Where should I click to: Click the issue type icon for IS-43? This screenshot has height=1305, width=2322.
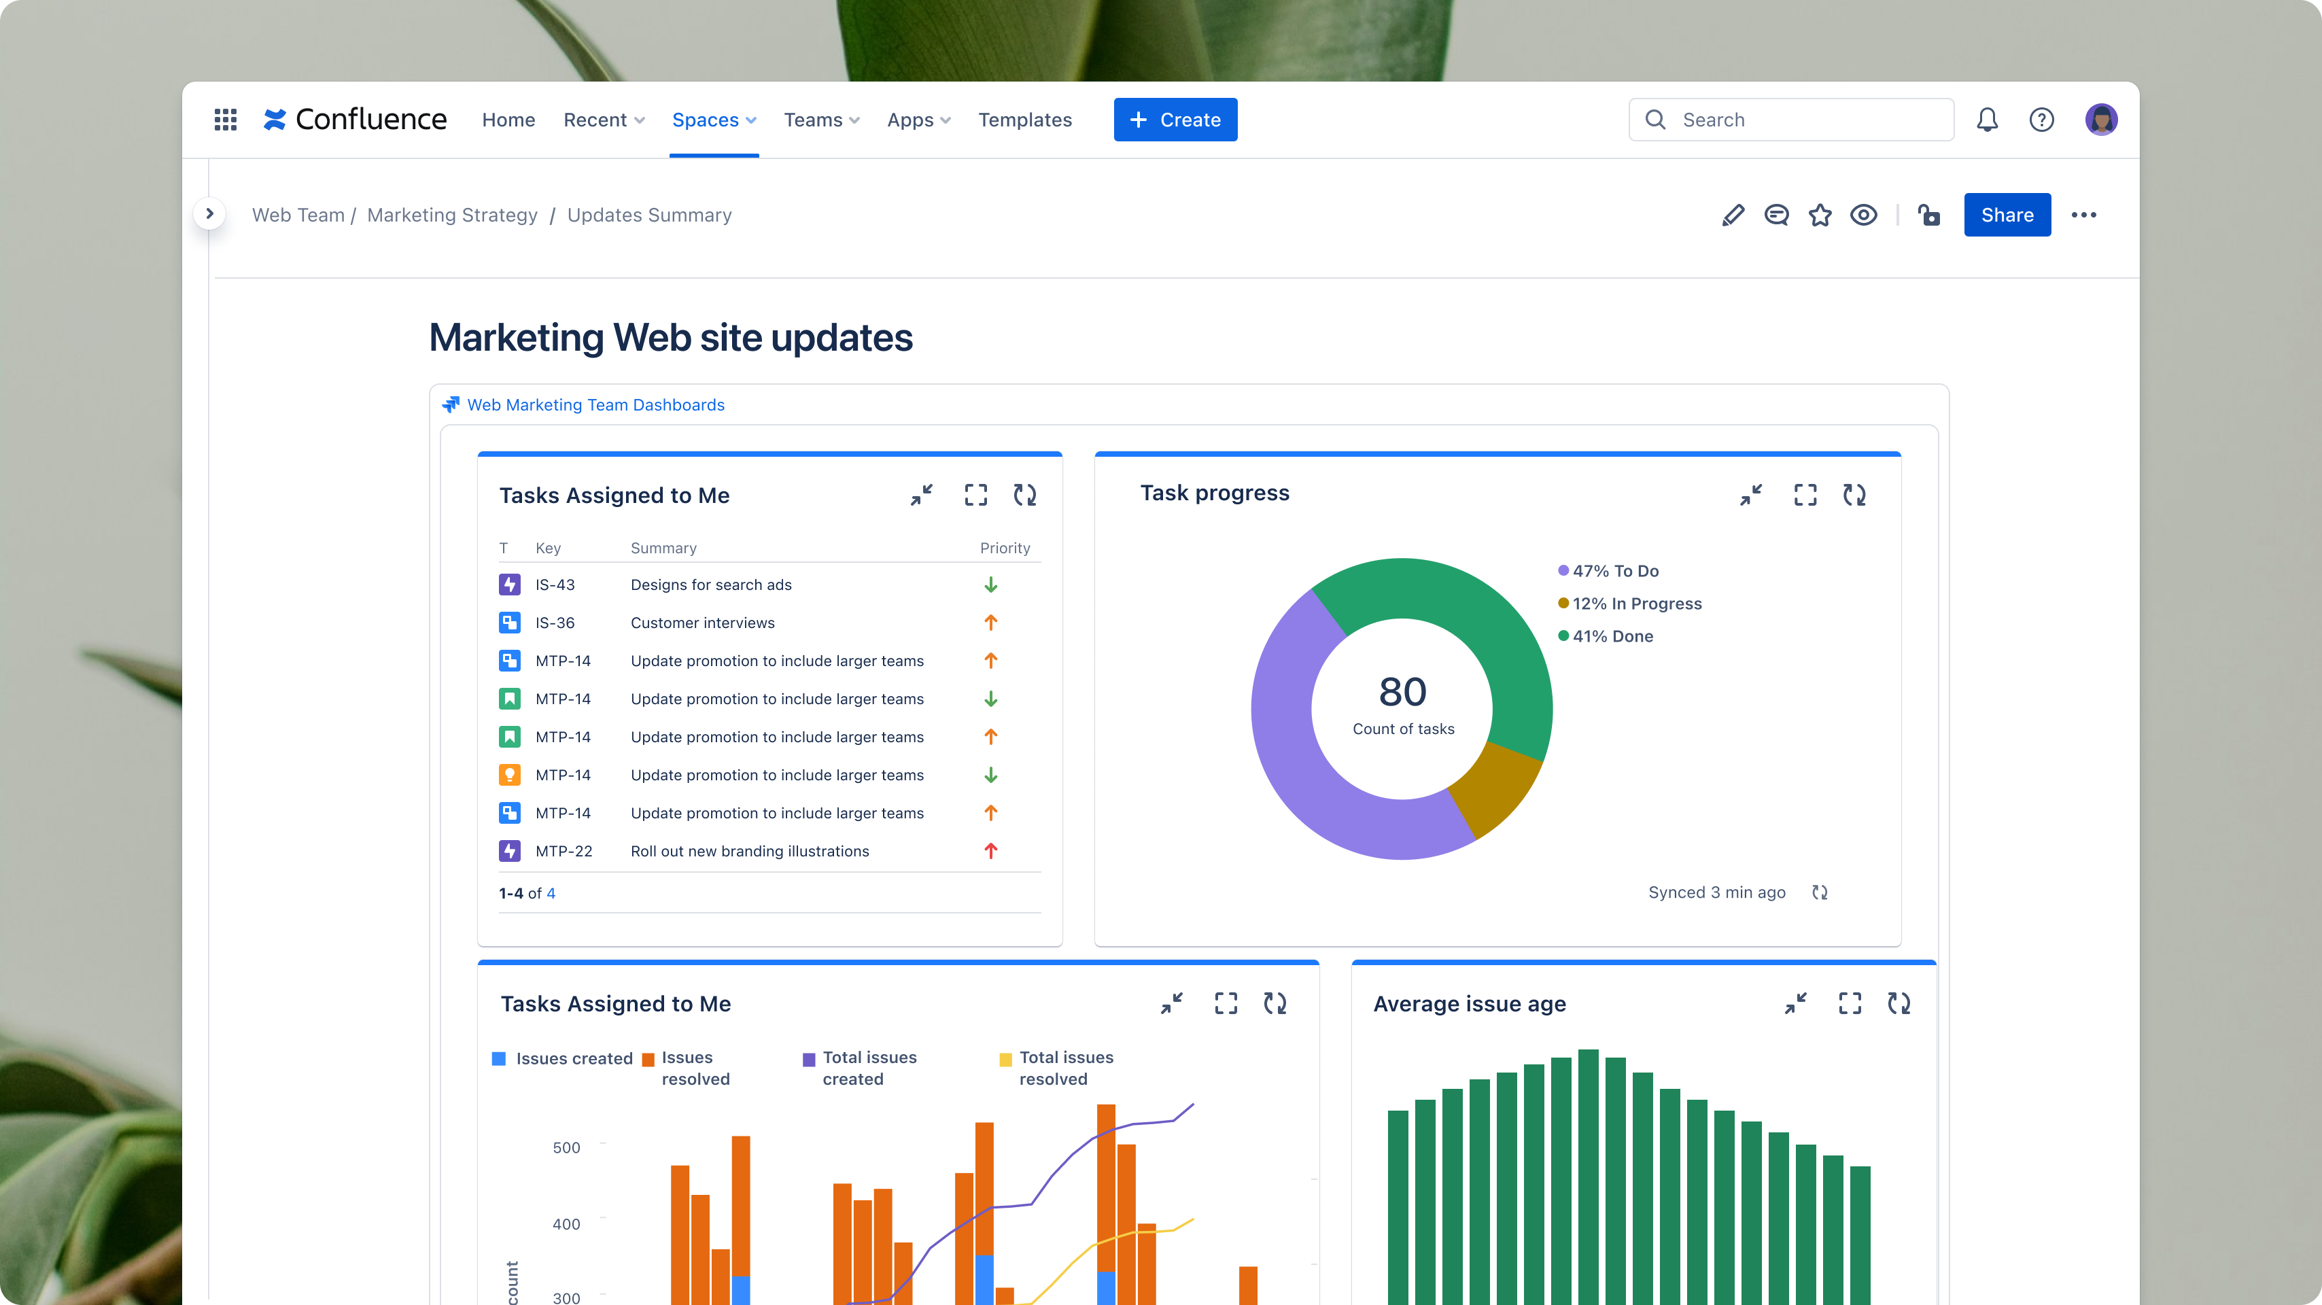tap(509, 584)
